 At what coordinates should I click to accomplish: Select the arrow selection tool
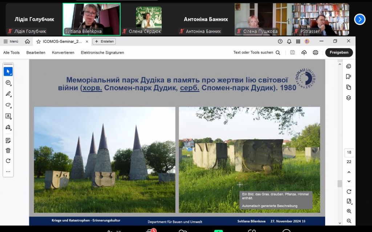click(x=8, y=71)
